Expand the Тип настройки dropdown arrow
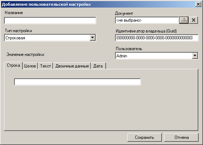This screenshot has height=145, width=203. [92, 38]
